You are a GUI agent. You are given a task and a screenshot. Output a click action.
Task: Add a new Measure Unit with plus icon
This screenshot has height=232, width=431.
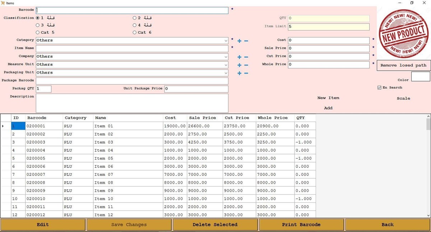point(239,65)
